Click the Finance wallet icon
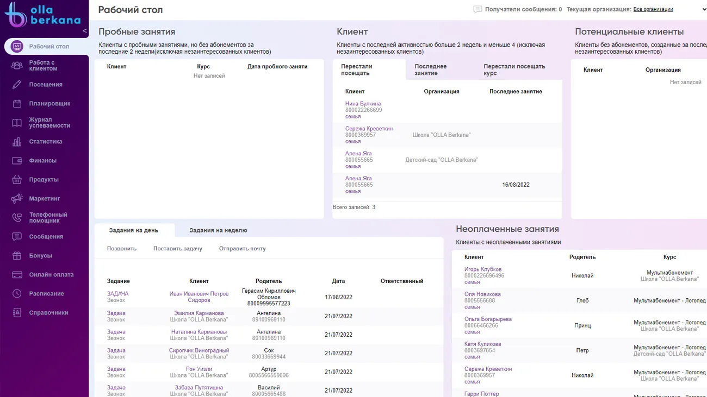This screenshot has width=707, height=397. pos(17,161)
